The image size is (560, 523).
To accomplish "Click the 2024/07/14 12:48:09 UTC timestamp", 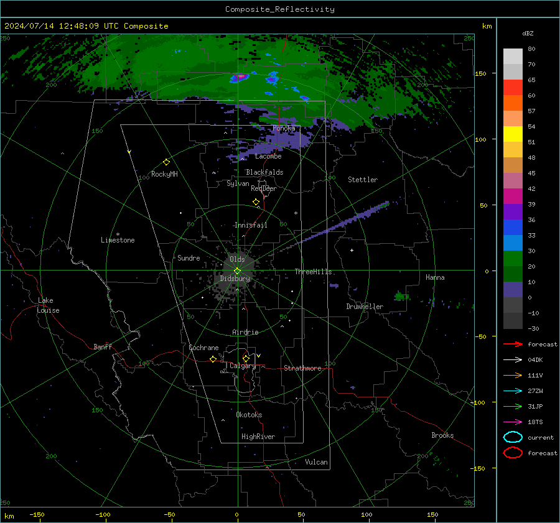I will pos(61,26).
